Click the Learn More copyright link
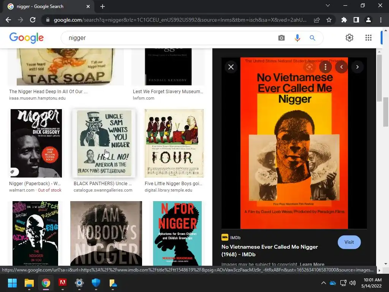The width and height of the screenshot is (389, 292). [312, 264]
